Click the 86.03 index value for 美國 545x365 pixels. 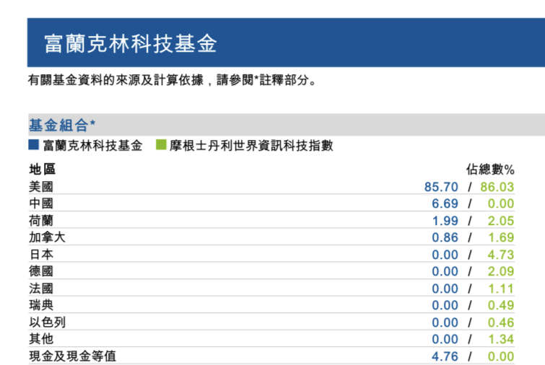497,187
